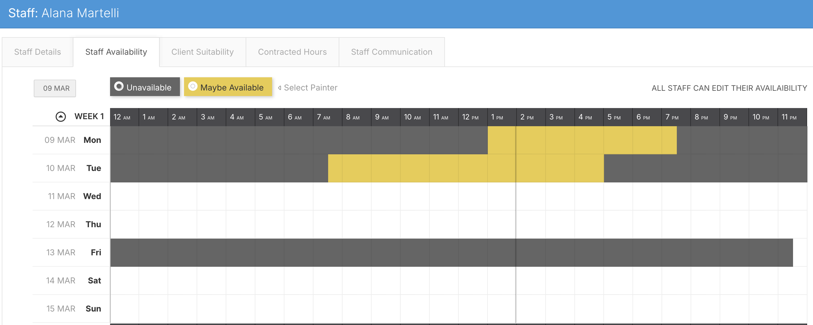Click the 10 PM time header
The width and height of the screenshot is (813, 325).
point(763,117)
